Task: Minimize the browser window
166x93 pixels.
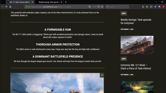Action: pos(156,2)
